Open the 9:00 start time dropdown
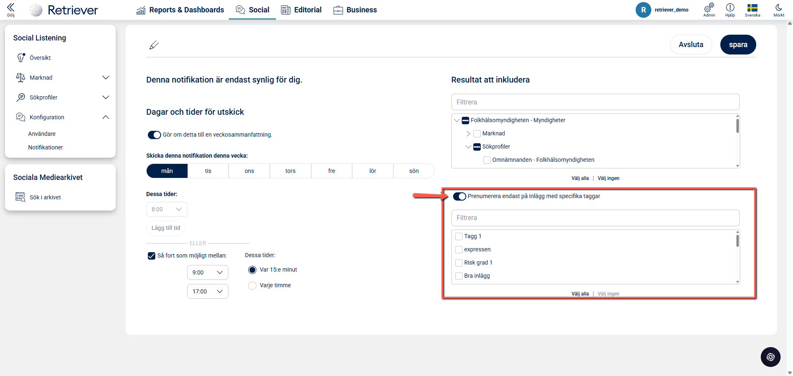 pos(207,272)
